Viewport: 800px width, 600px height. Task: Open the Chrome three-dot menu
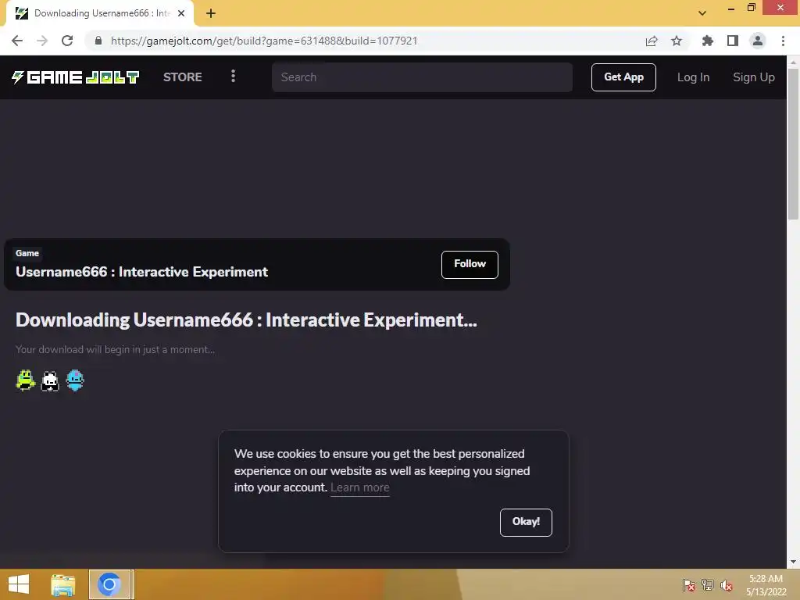783,41
